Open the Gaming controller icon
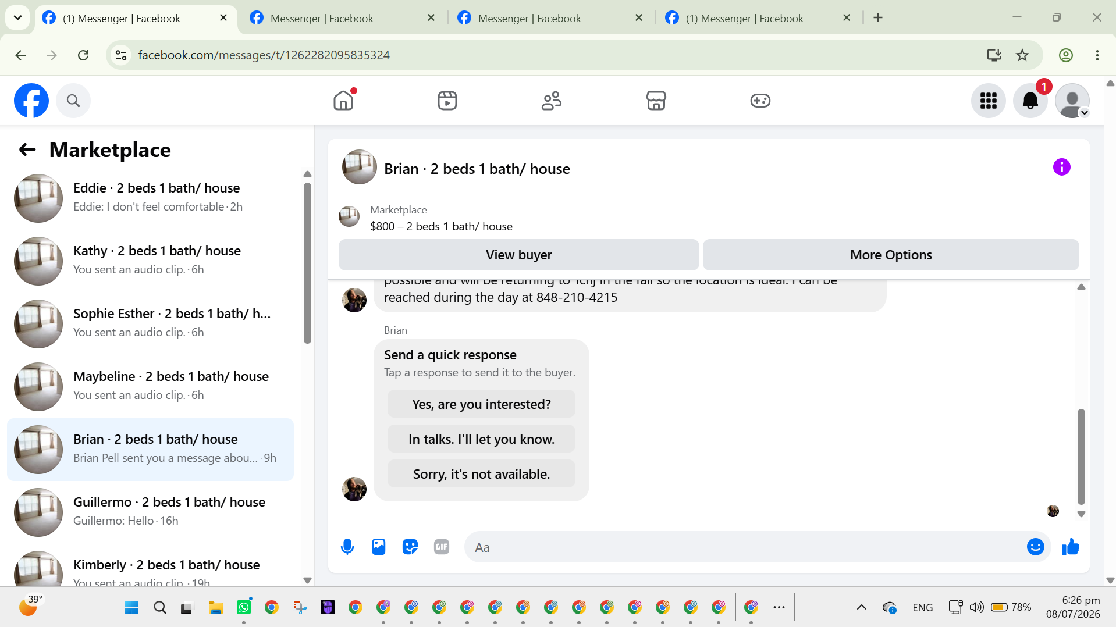The width and height of the screenshot is (1116, 627). click(760, 101)
